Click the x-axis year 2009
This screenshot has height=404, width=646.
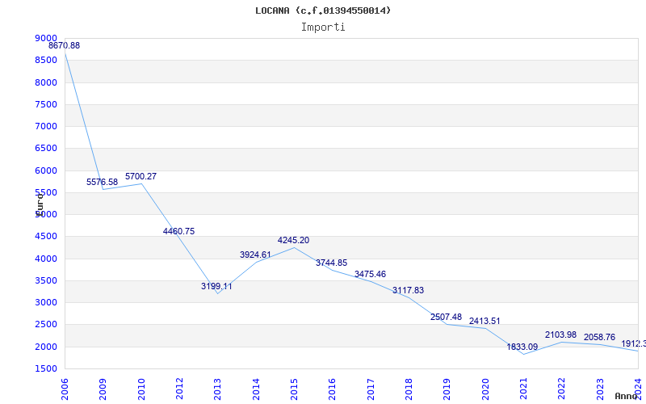click(x=103, y=389)
